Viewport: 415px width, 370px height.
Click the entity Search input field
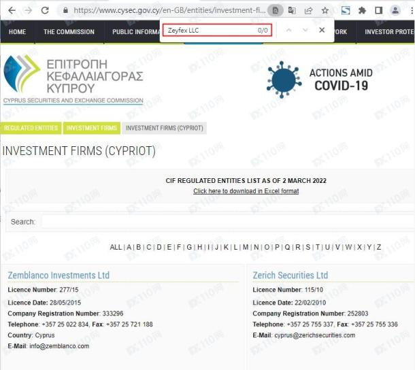(x=228, y=222)
